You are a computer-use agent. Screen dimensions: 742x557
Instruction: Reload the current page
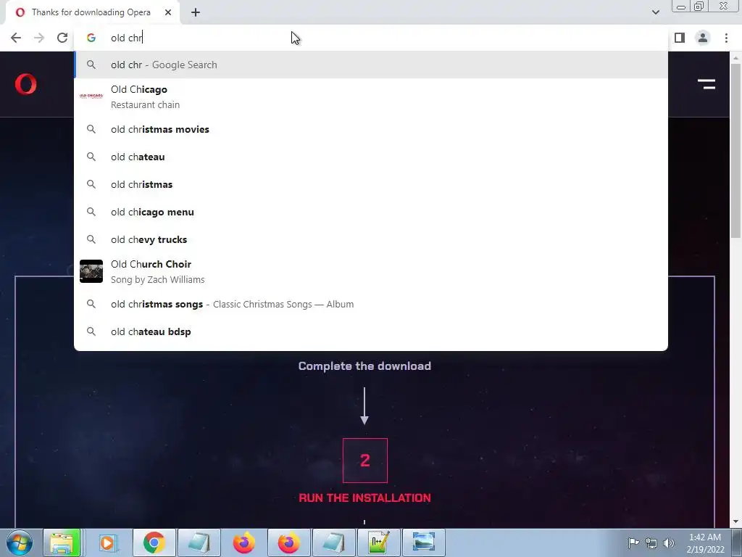point(62,38)
